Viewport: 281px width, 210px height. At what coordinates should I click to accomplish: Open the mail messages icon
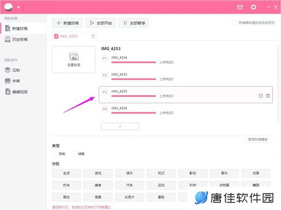[240, 7]
